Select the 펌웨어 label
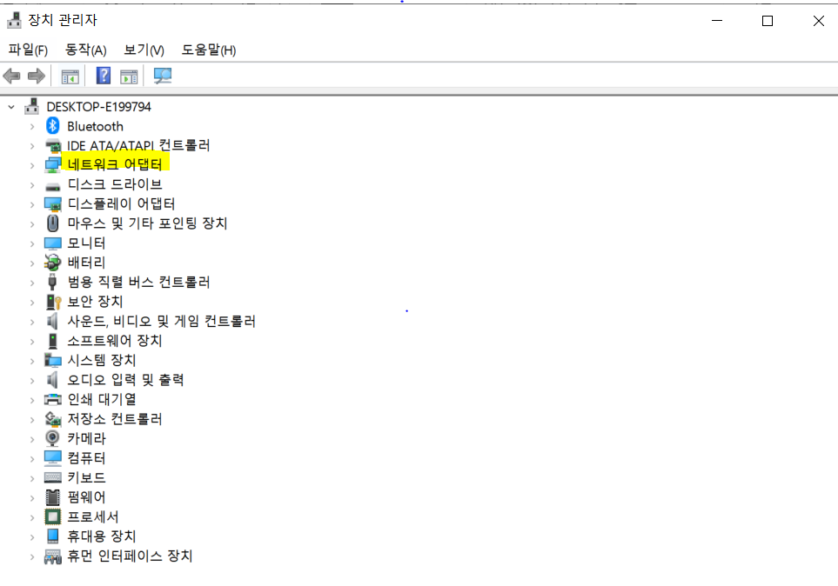Viewport: 838px width, 586px height. [86, 497]
